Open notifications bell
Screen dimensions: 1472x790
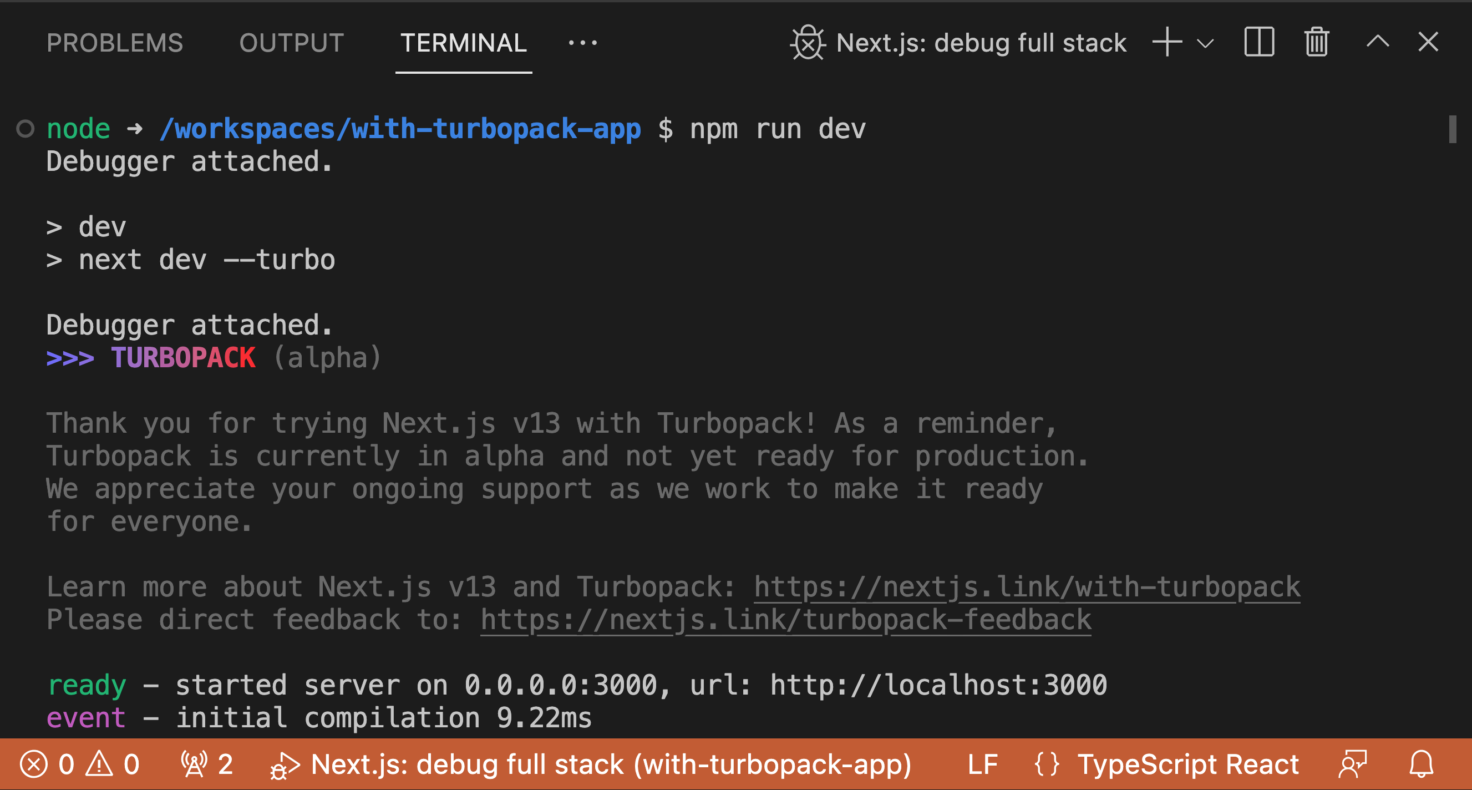click(1421, 764)
